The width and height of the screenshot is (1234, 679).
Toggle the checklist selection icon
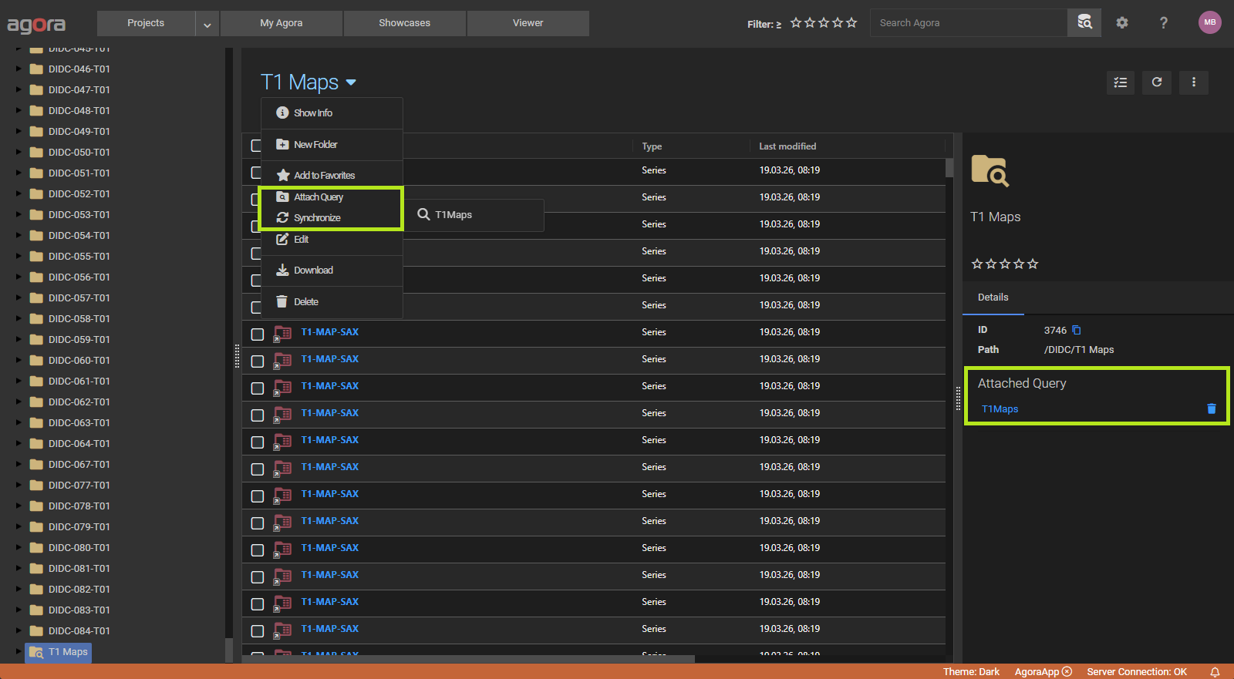[x=1121, y=82]
